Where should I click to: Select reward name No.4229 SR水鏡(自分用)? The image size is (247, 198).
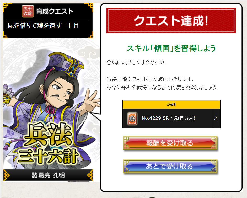[168, 118]
